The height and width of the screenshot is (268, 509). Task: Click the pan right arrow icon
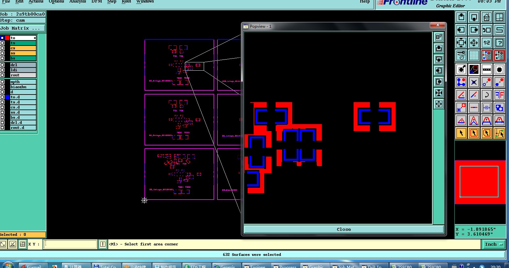pyautogui.click(x=474, y=30)
